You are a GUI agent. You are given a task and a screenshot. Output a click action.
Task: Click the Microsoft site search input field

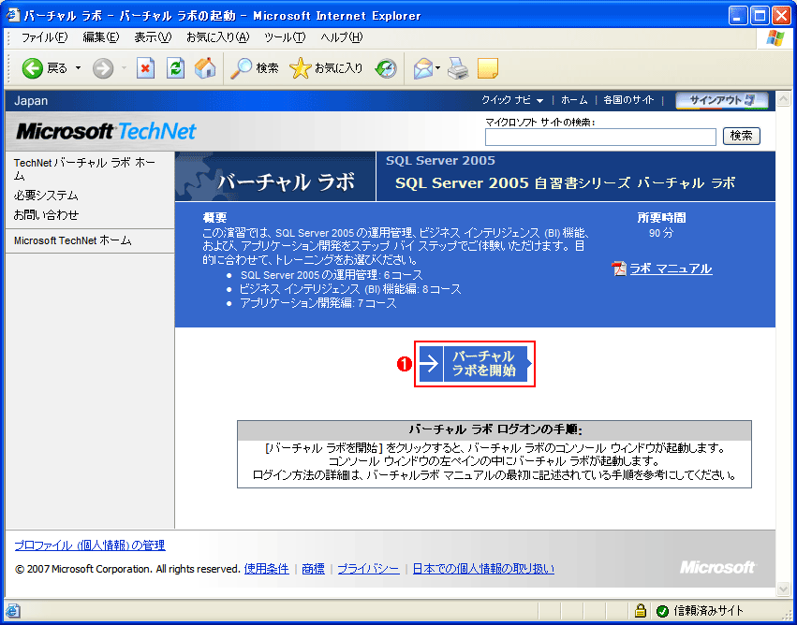[599, 137]
